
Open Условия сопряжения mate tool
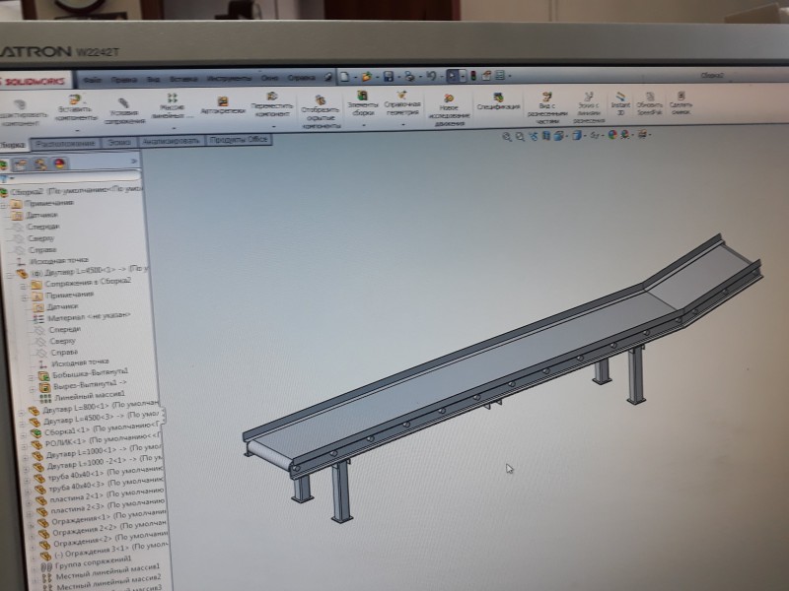(124, 111)
